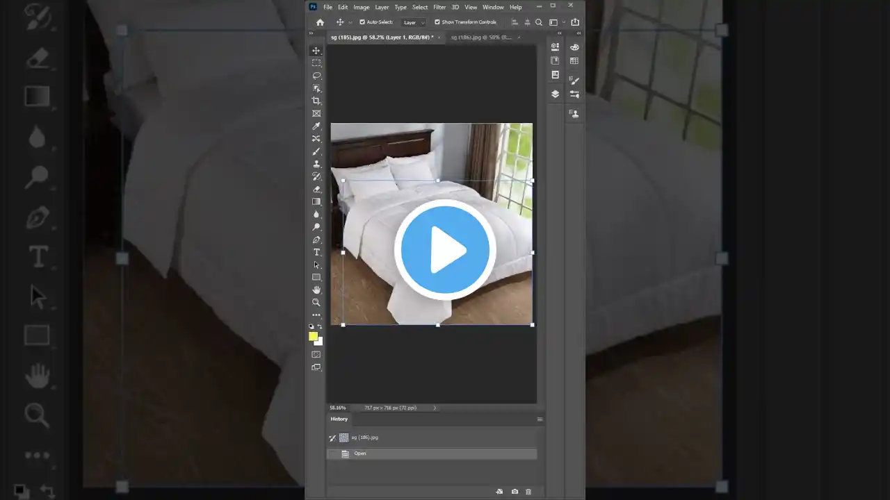Delete current state with trash icon
This screenshot has height=500, width=890.
pyautogui.click(x=528, y=492)
